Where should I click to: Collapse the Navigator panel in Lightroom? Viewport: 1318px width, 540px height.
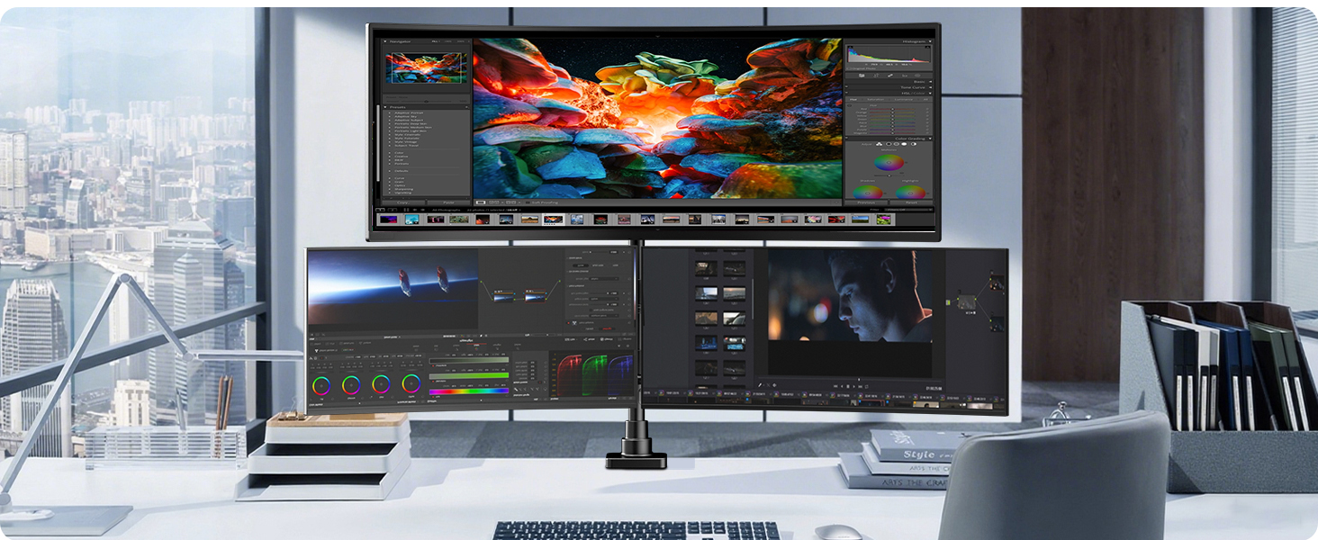pyautogui.click(x=386, y=41)
